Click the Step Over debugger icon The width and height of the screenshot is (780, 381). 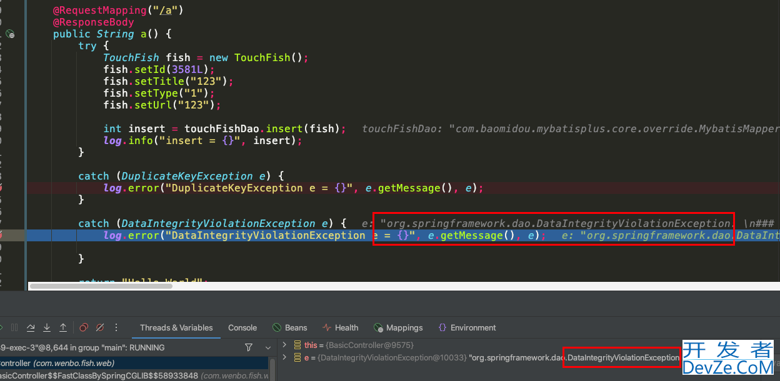[30, 327]
